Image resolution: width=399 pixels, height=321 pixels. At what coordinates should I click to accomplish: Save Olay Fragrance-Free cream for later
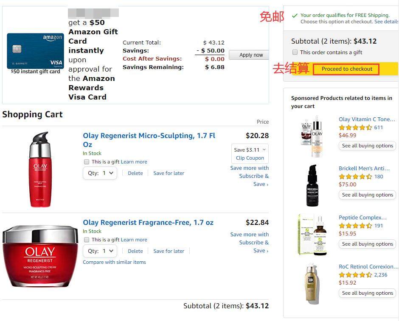click(169, 251)
